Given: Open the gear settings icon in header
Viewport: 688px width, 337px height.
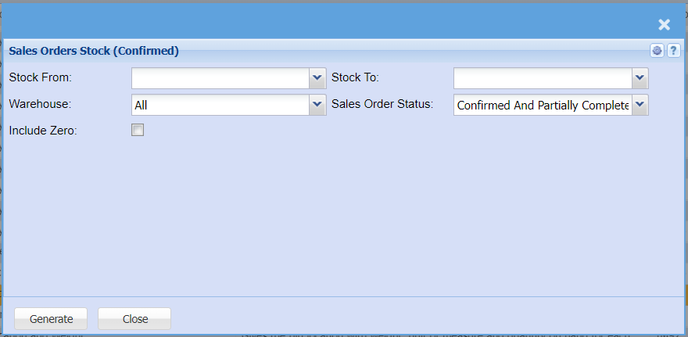Looking at the screenshot, I should pos(658,51).
